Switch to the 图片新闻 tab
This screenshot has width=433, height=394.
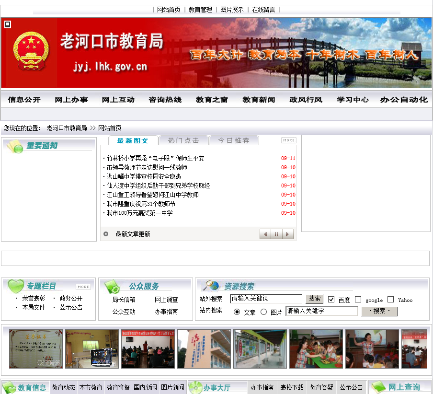coord(172,387)
